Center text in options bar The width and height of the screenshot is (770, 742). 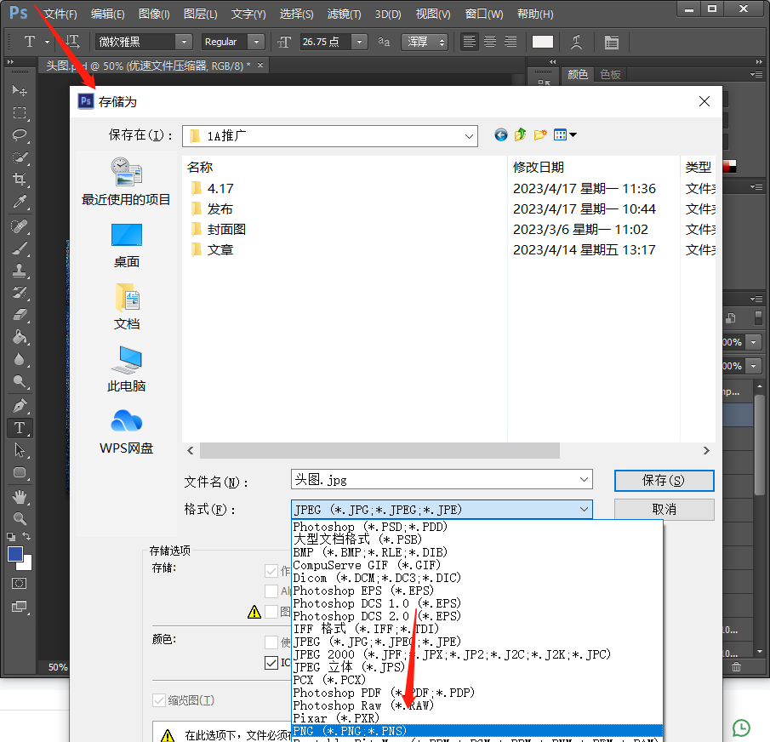pyautogui.click(x=490, y=42)
